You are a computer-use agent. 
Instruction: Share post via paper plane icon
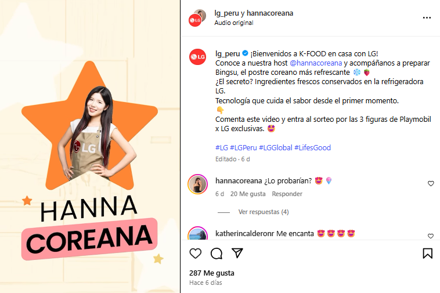pyautogui.click(x=237, y=253)
